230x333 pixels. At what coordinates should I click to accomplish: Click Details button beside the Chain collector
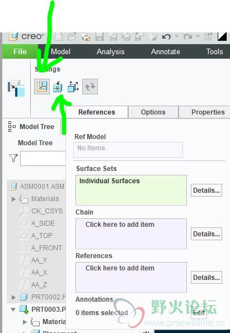(206, 234)
